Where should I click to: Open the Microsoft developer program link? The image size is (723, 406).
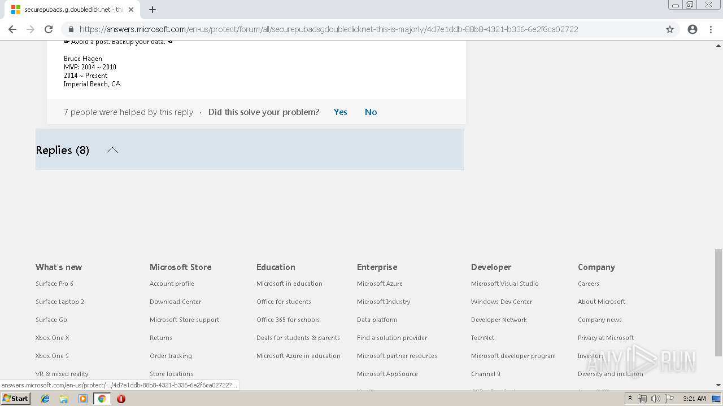[x=513, y=356]
